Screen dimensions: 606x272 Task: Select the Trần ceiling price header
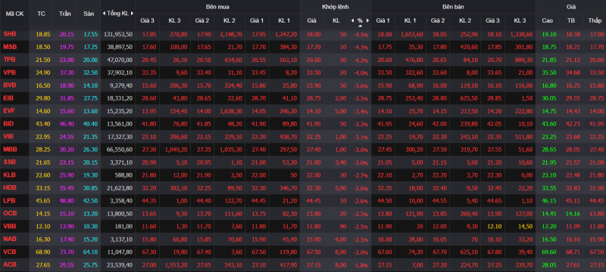coord(65,14)
